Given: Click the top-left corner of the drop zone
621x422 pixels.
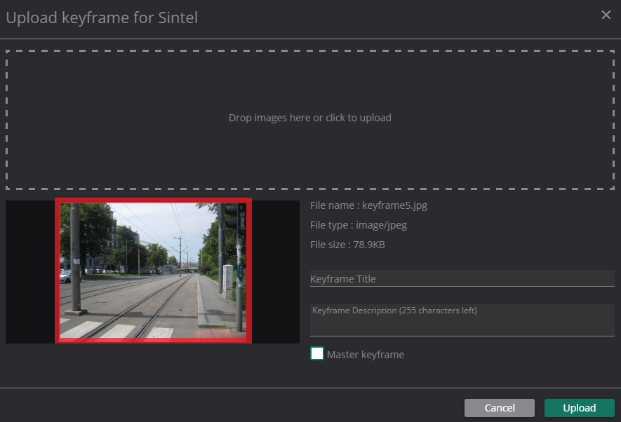Looking at the screenshot, I should [x=8, y=53].
